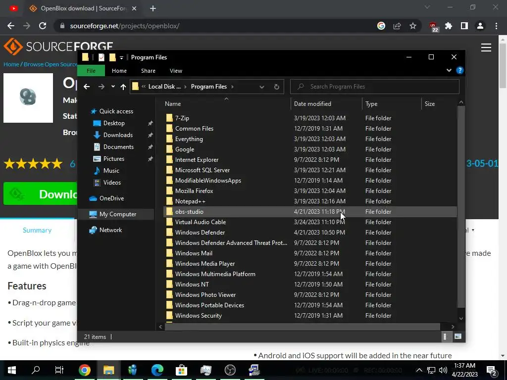Bookmark this page with star icon
The image size is (507, 380).
coord(413,26)
